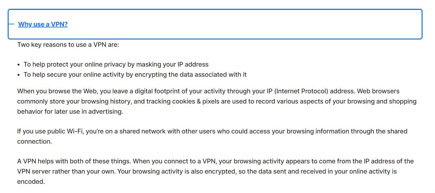The image size is (435, 193).
Task: Click the paragraph starting "If you use public Wi-Fi"
Action: click(212, 136)
